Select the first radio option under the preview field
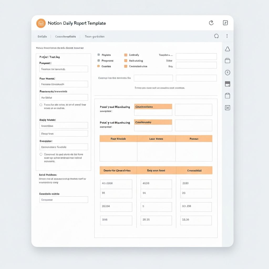Image resolution: width=269 pixels, height=269 pixels. point(41,105)
